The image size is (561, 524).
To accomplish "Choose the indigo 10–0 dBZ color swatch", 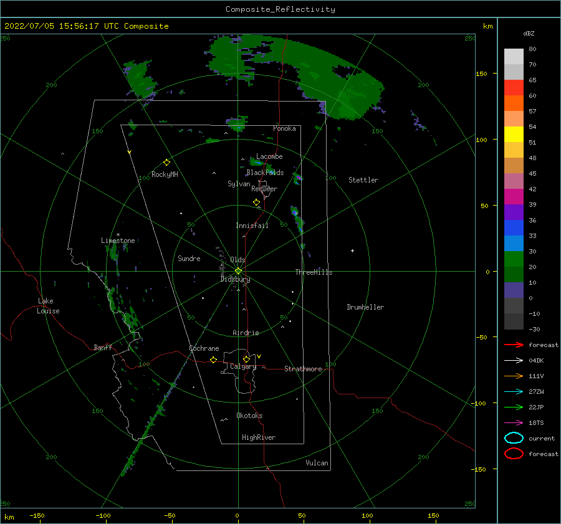I will 514,290.
